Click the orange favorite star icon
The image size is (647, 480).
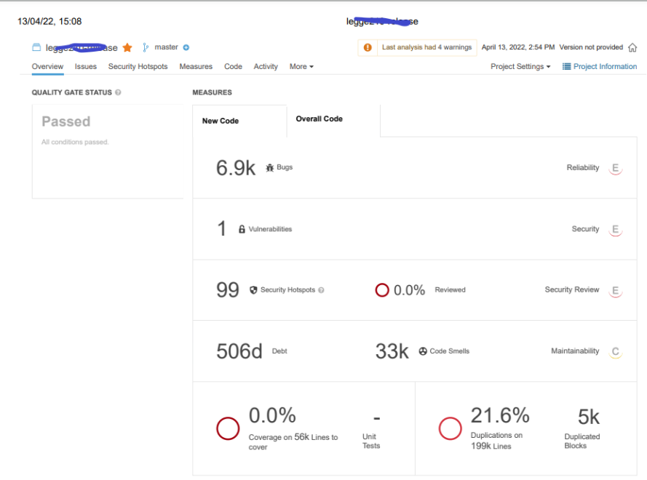127,47
